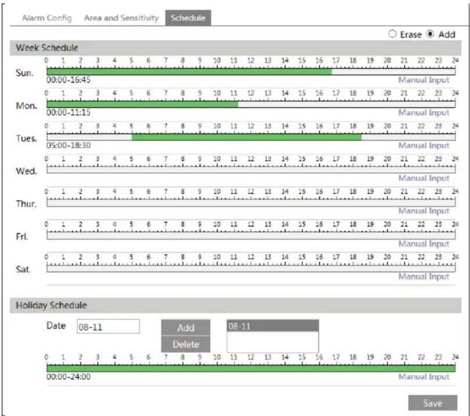This screenshot has height=416, width=470.
Task: Click the Tuesday green schedule bar
Action: [x=247, y=137]
